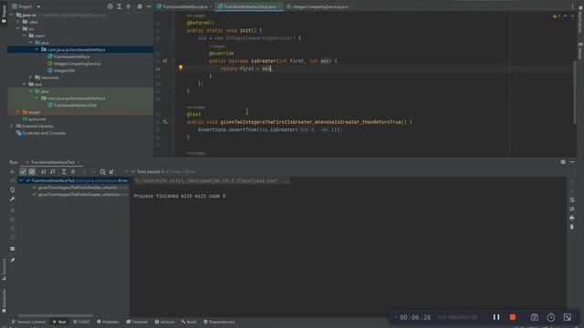The height and width of the screenshot is (328, 584).
Task: Pin the Run tab
Action: click(12, 260)
